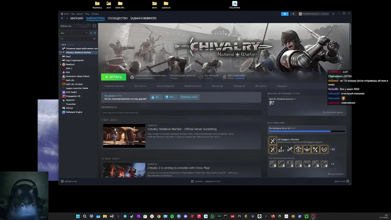This screenshot has width=391, height=220.
Task: Click the library search field
Action: [76, 39]
